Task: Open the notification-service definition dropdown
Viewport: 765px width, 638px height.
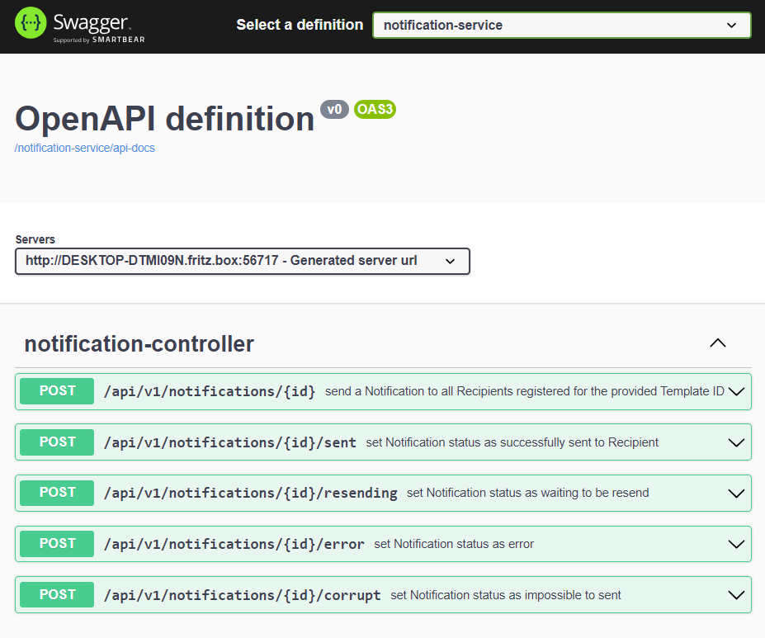Action: 561,26
